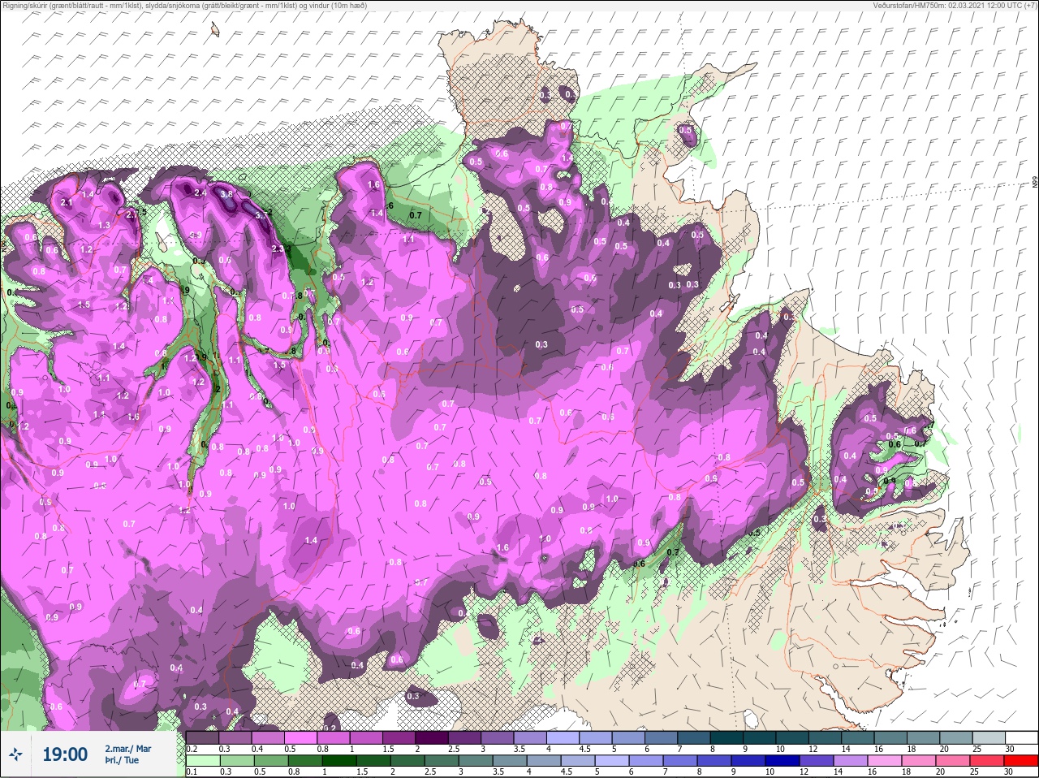Click the Veðurstofan logo icon beside the time
The image size is (1039, 778).
point(15,755)
